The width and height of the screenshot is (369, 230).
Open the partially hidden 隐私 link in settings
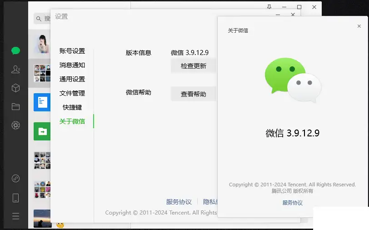(210, 202)
